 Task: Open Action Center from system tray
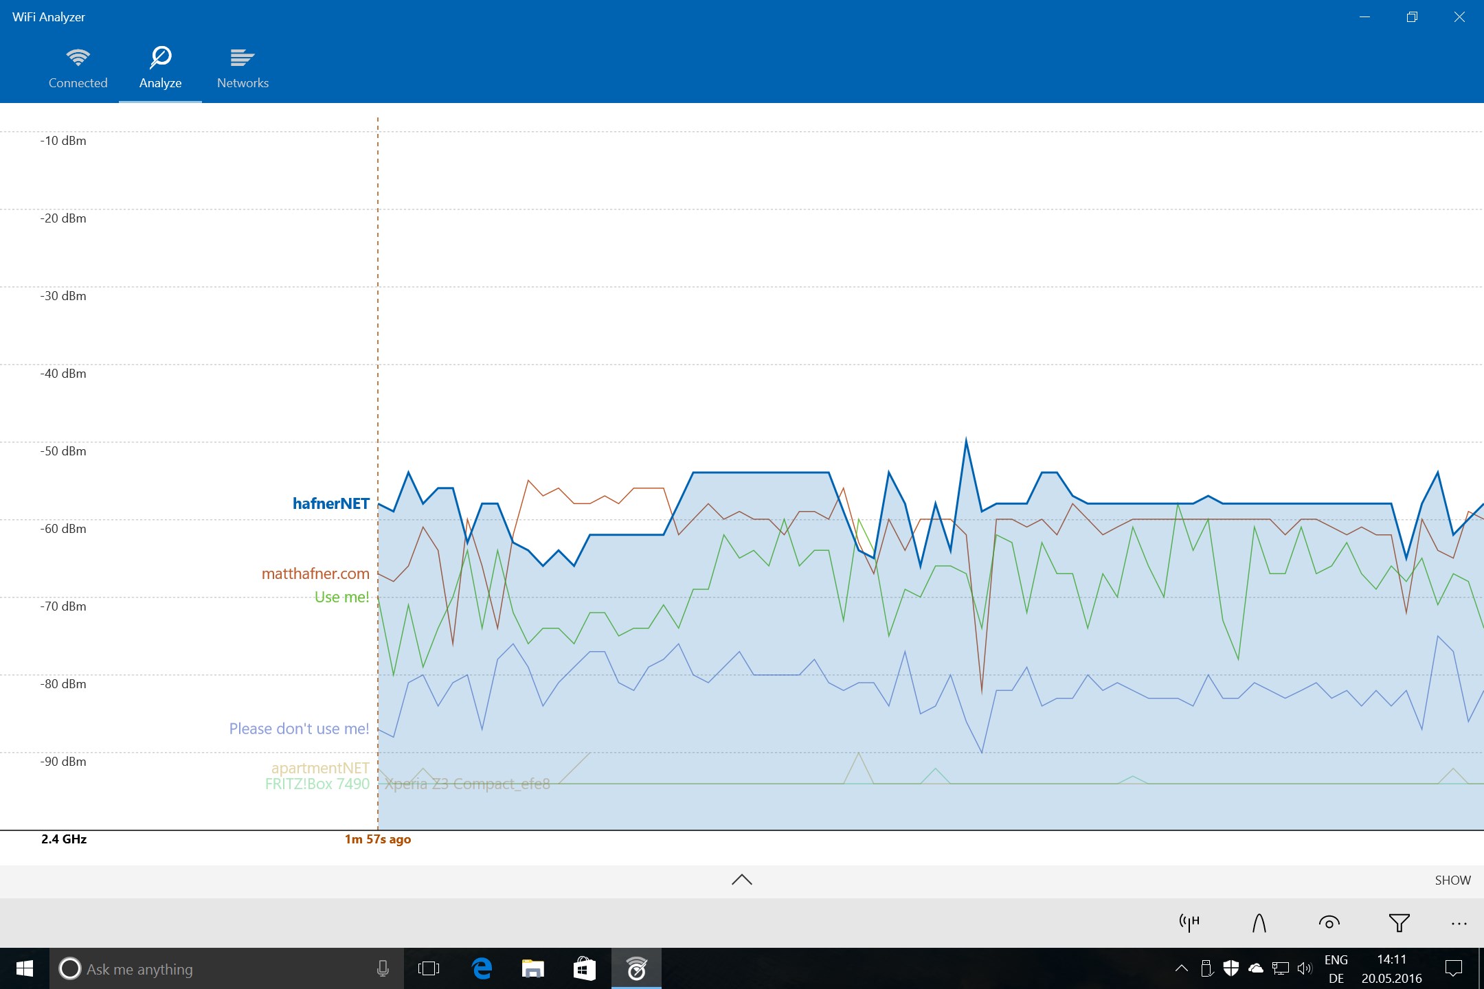tap(1455, 968)
